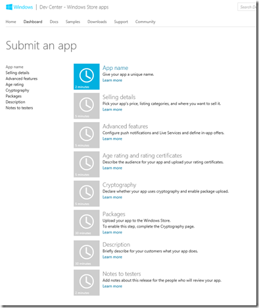Click the Cryptography step heading
259x308 pixels.
119,185
